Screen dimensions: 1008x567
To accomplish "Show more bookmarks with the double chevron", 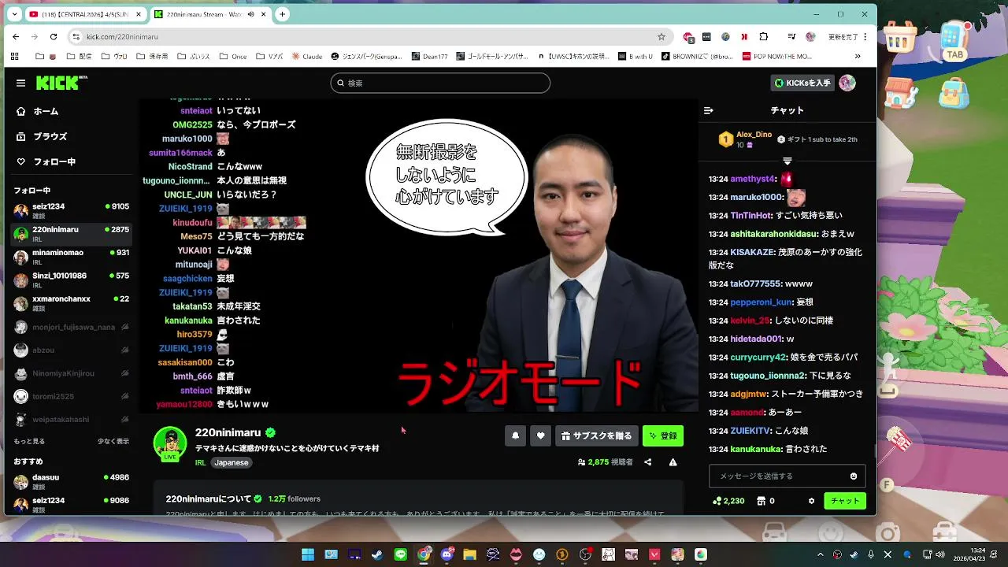I will click(858, 57).
